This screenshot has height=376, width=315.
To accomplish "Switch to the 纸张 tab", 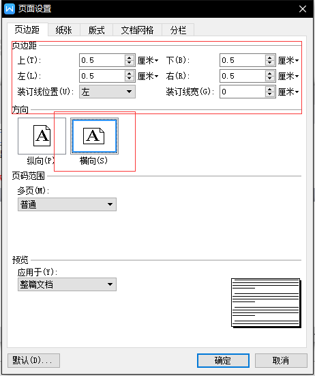I will [63, 30].
